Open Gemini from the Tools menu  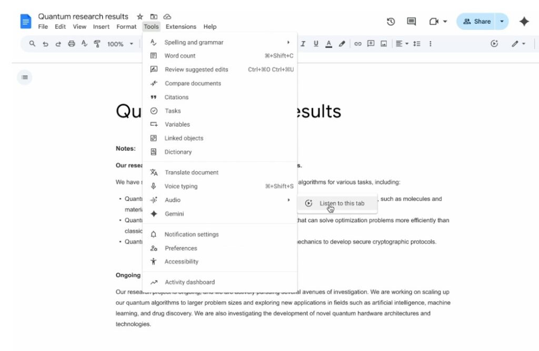(220, 213)
